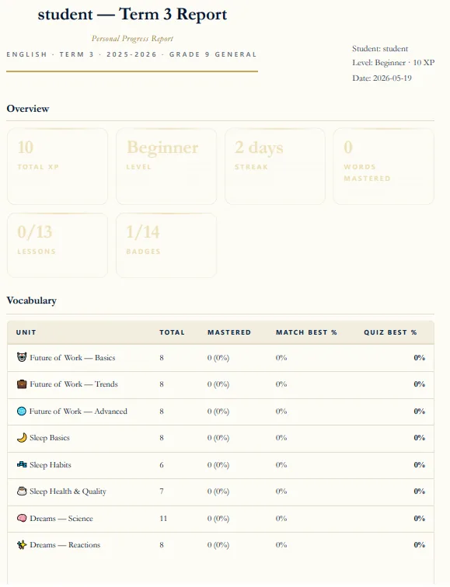Screen dimensions: 450x587
Task: Click the 'Sleep Habits' unit name
Action: 51,464
